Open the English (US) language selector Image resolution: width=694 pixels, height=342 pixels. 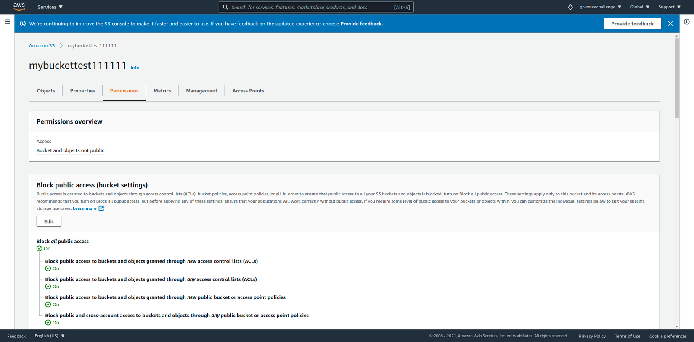(x=50, y=336)
